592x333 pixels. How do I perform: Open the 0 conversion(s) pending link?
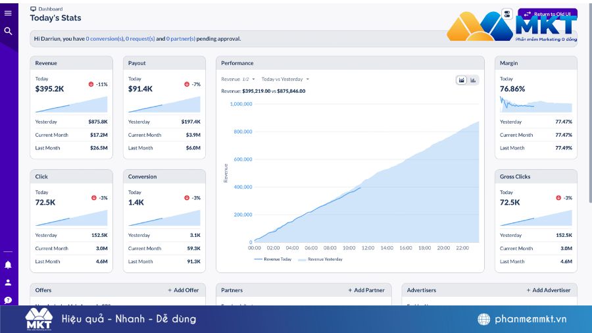105,39
